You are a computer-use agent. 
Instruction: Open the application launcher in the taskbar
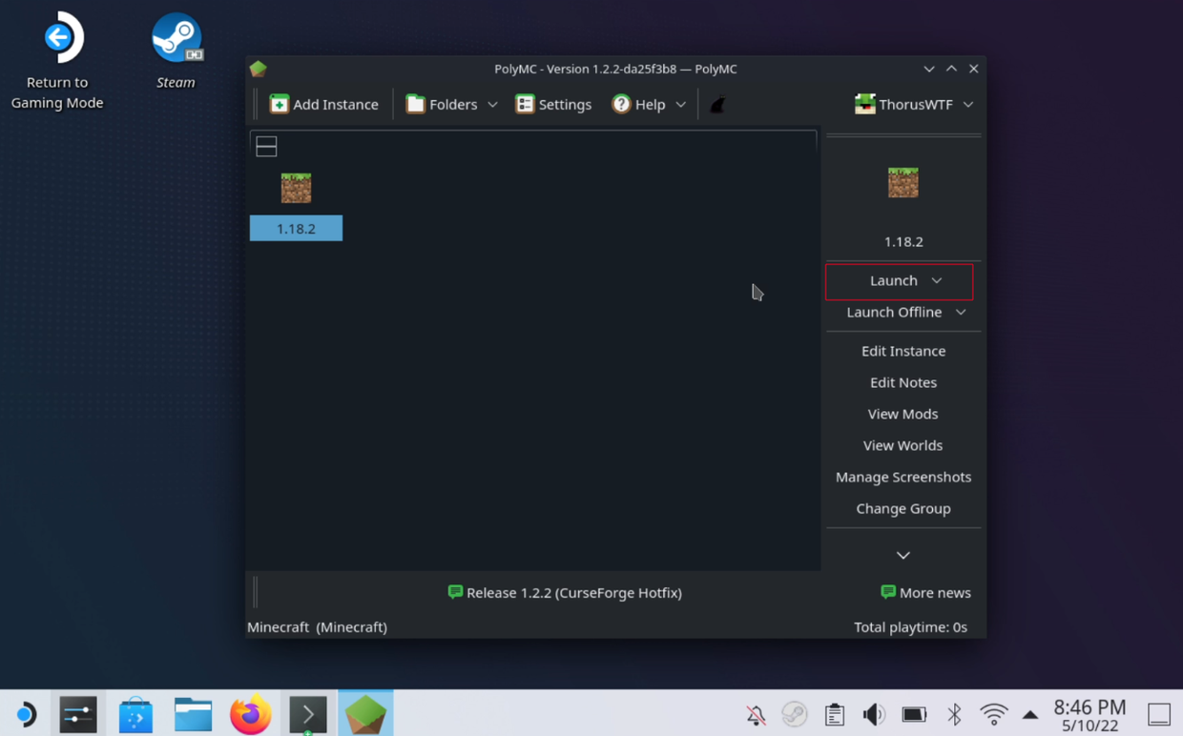pos(25,714)
